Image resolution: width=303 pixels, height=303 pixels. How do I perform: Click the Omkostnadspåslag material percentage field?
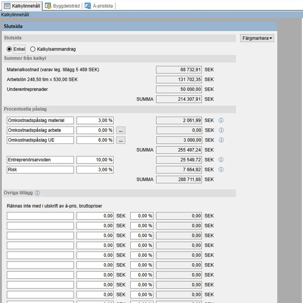click(x=95, y=120)
